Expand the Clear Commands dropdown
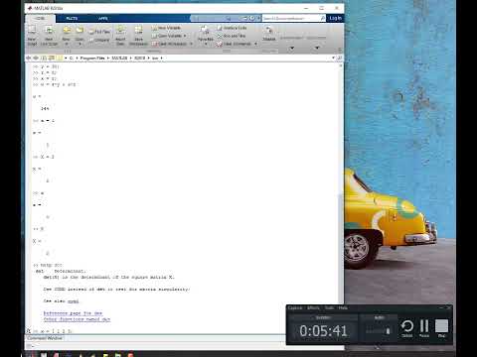Screen dimensions: 477x357 tap(255, 44)
